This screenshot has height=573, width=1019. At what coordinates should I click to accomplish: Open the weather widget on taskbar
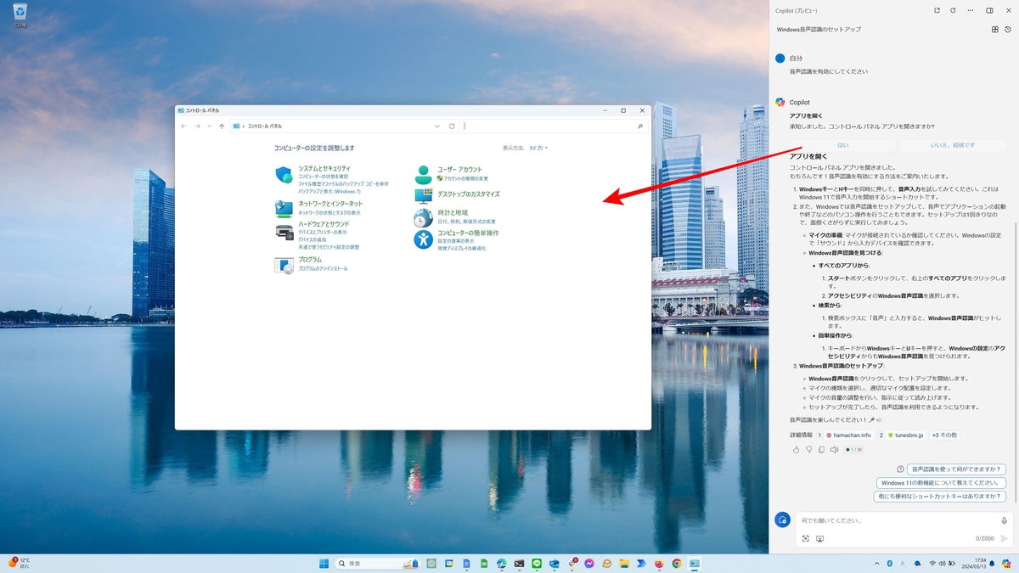click(x=20, y=563)
